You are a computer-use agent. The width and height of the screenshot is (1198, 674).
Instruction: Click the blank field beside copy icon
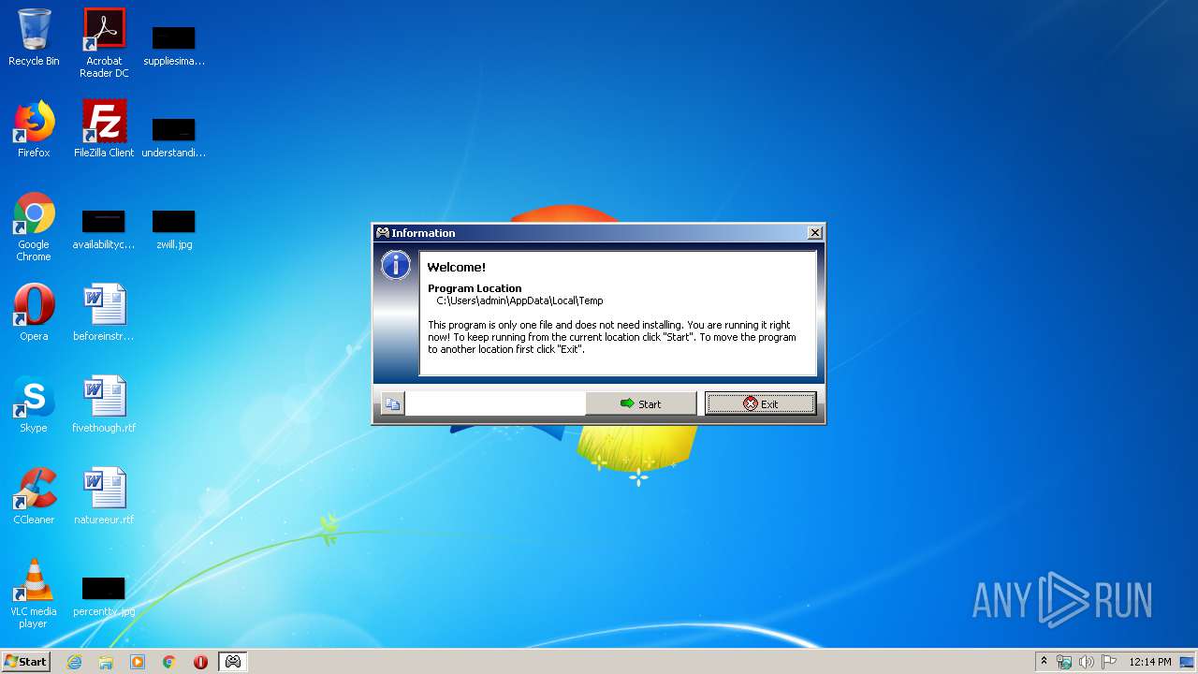[495, 403]
